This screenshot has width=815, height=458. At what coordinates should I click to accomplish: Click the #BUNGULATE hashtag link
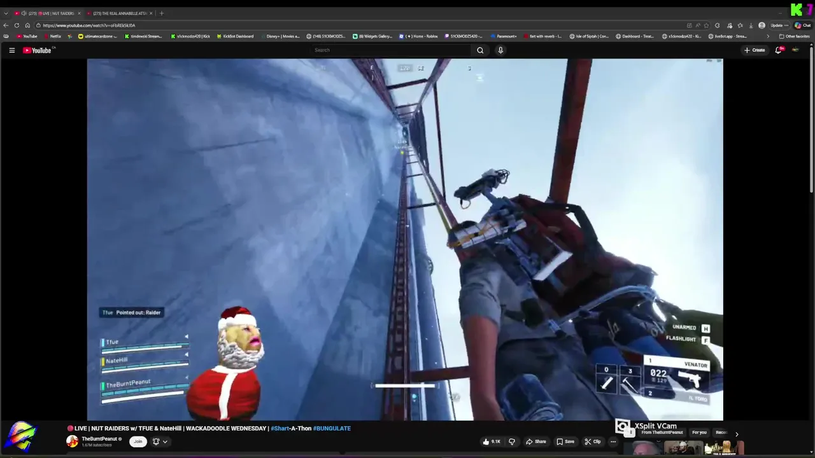(x=332, y=428)
